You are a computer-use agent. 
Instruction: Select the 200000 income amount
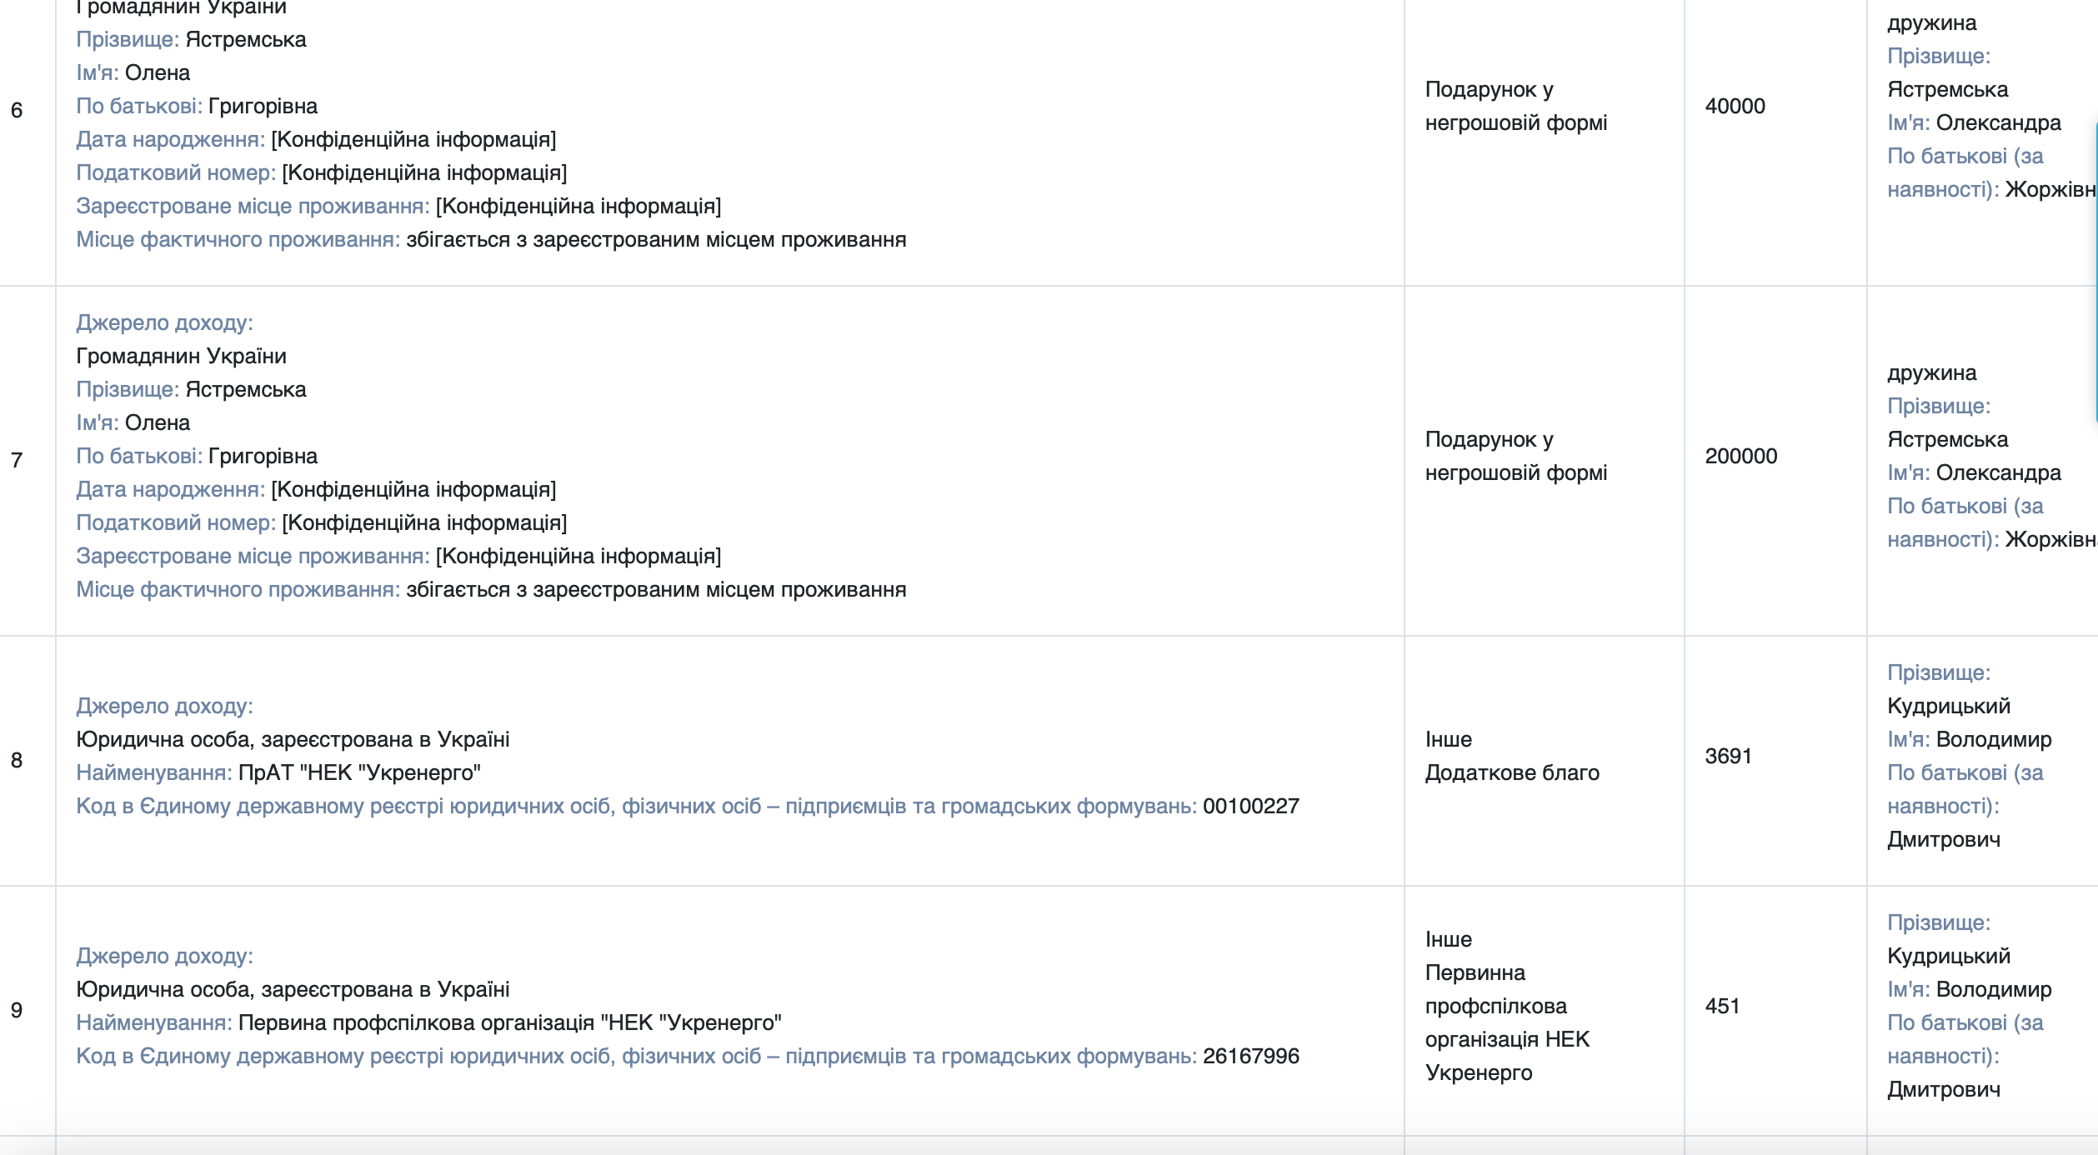[1740, 456]
